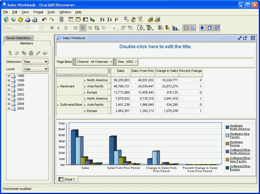Toggle Italic formatting button
The height and width of the screenshot is (194, 260).
point(59,28)
